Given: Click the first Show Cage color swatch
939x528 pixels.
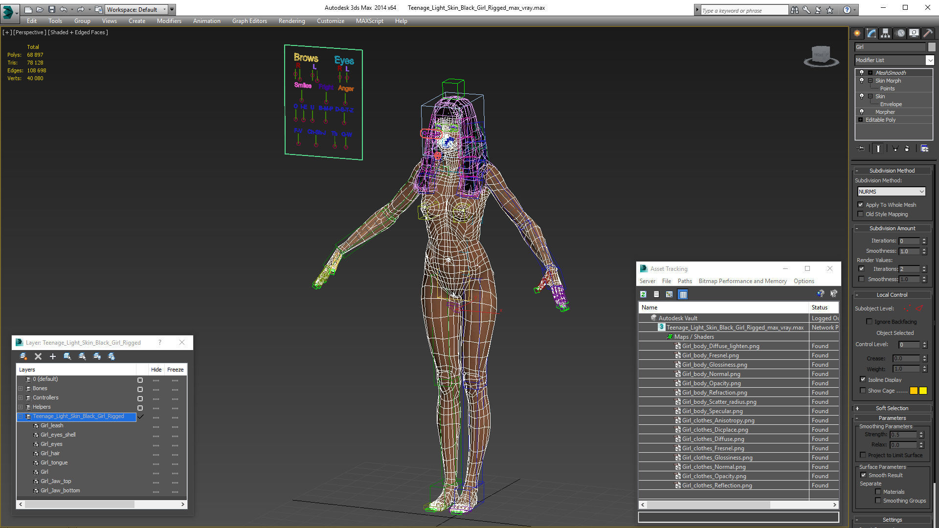Looking at the screenshot, I should [x=914, y=391].
